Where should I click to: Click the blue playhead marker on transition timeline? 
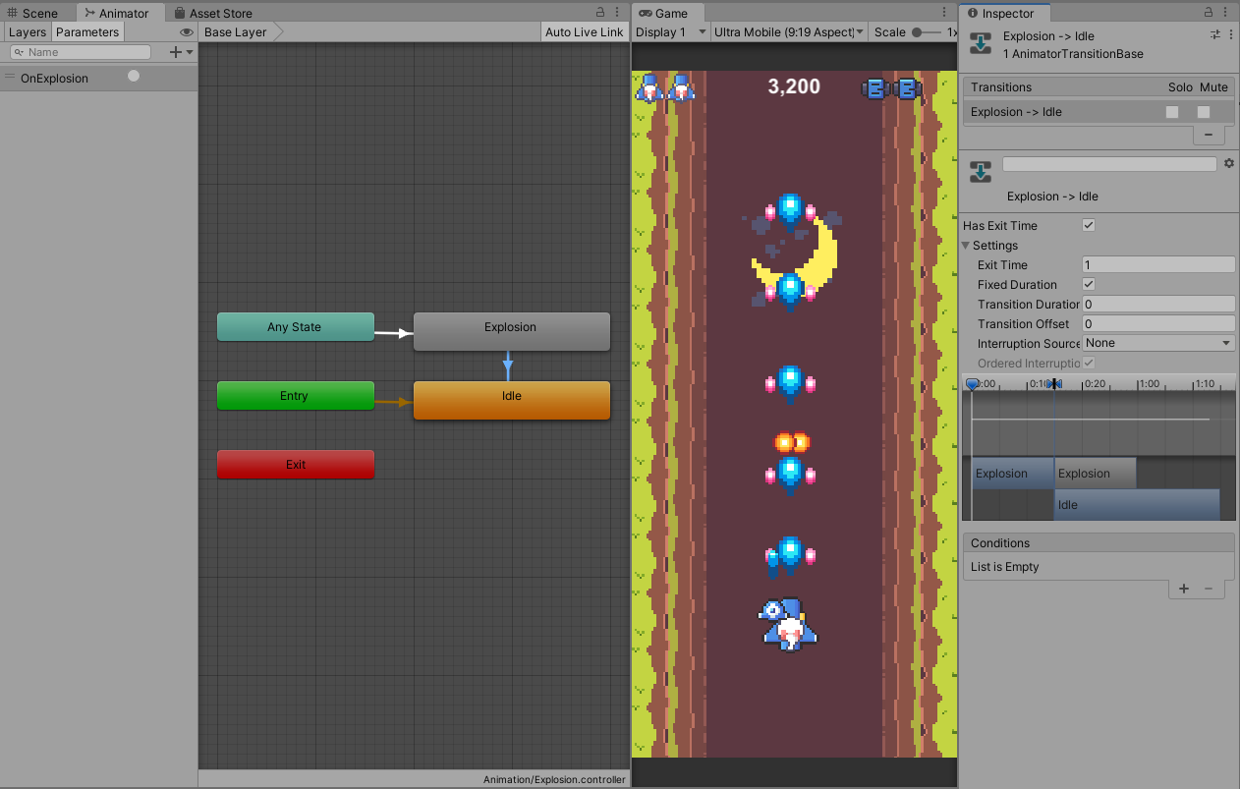click(x=972, y=385)
